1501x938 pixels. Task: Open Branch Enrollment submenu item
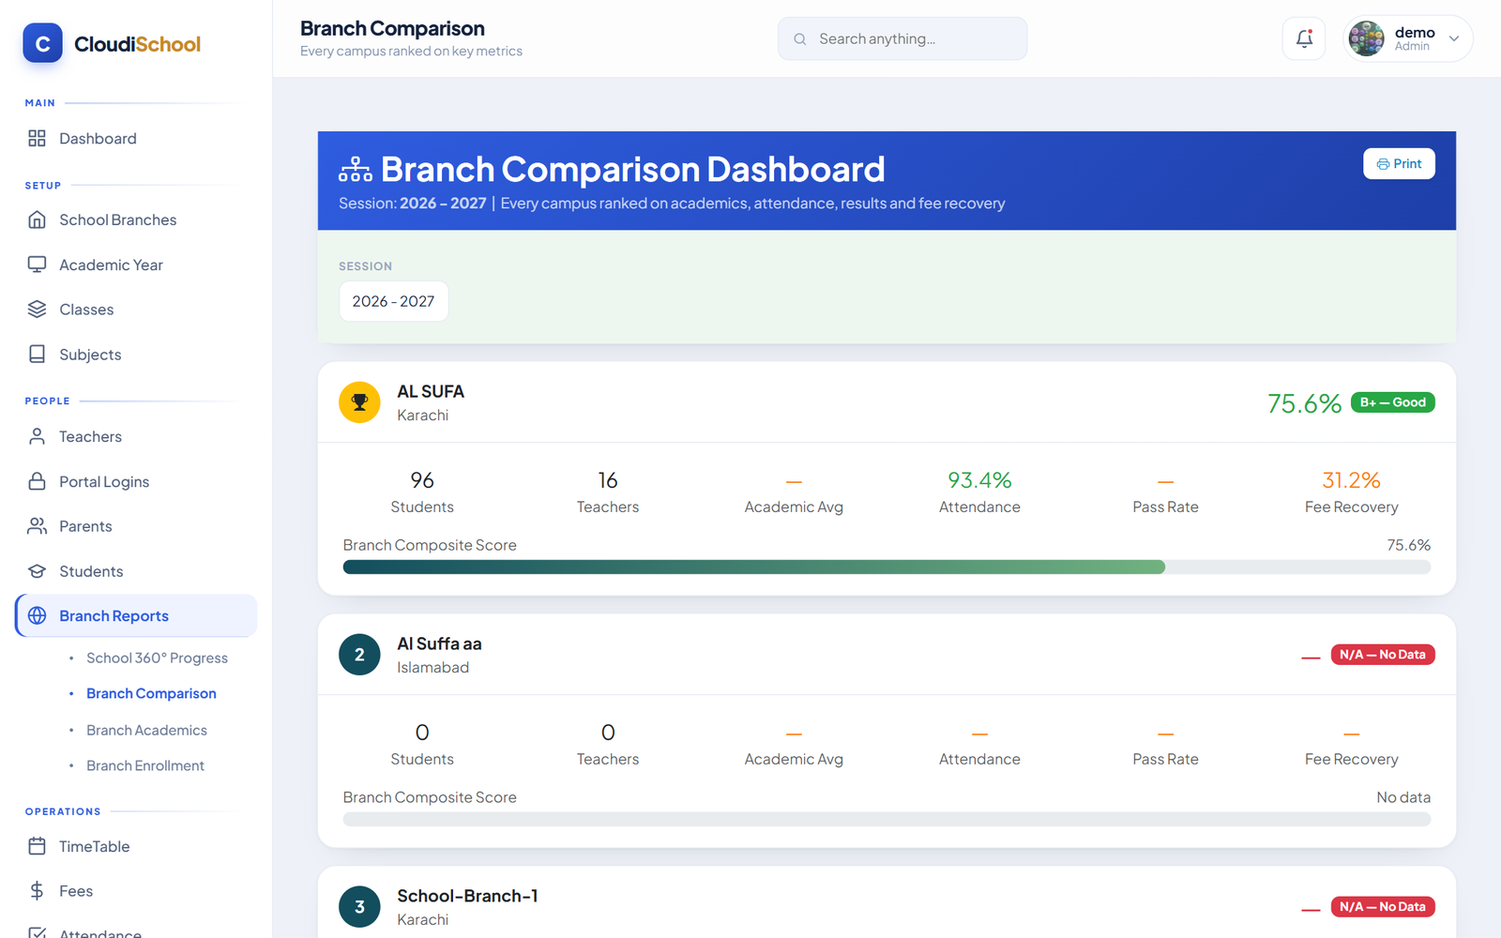point(145,766)
